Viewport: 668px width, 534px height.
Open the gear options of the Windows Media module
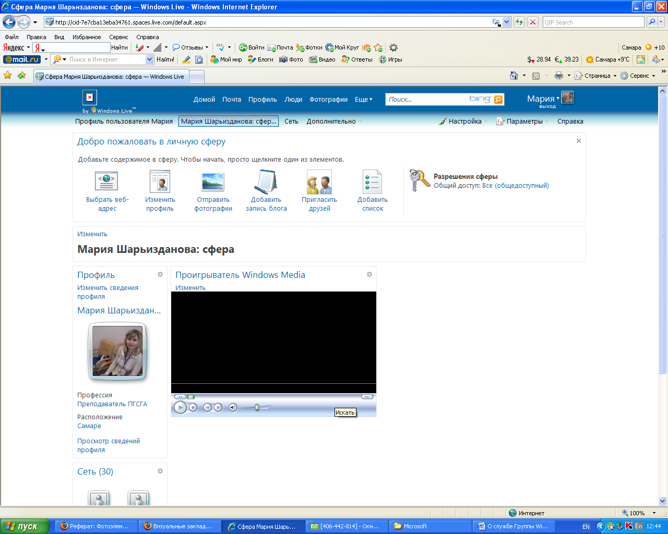[369, 274]
